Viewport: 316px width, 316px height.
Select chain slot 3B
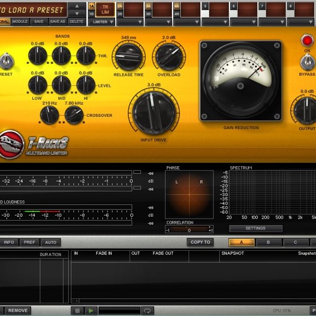coord(149,14)
